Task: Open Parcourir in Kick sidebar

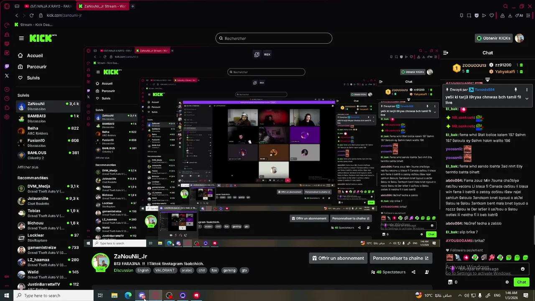Action: point(32,67)
